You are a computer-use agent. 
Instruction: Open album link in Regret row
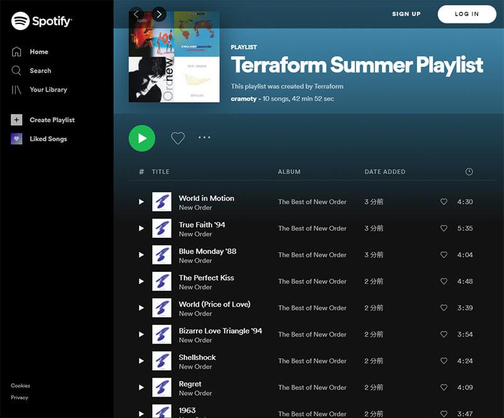point(312,388)
